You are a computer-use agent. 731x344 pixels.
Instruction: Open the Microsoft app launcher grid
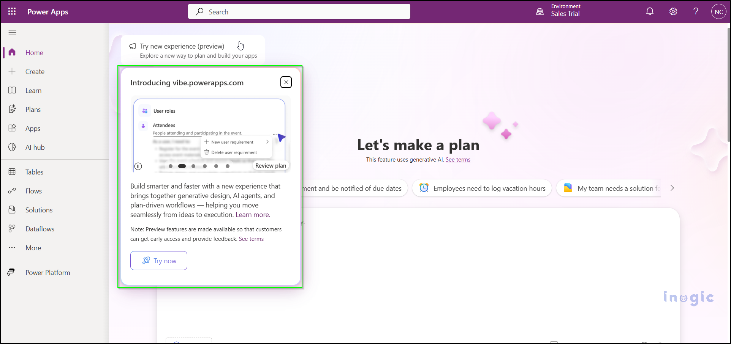click(12, 11)
